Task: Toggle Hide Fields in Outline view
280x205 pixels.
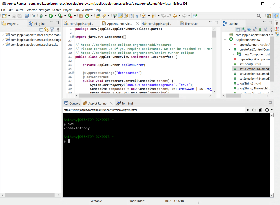Action: point(249,30)
